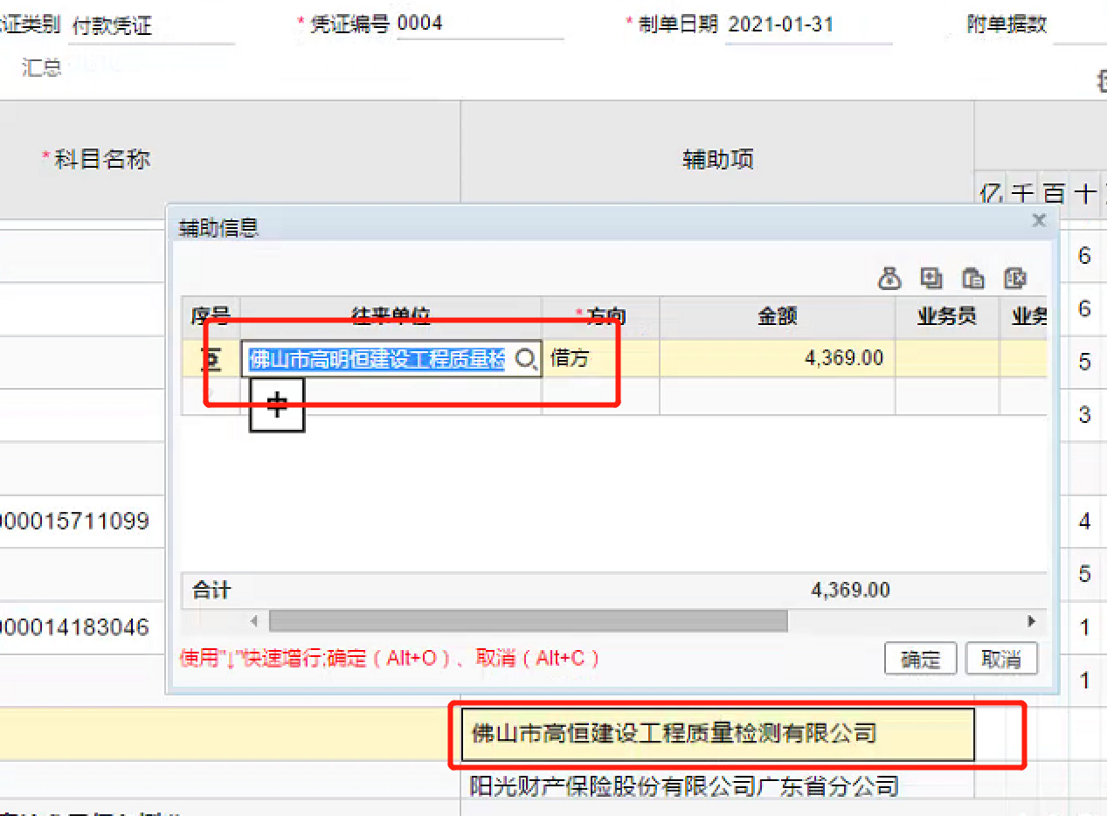This screenshot has width=1107, height=816.
Task: Click the 方向 column header
Action: click(x=600, y=317)
